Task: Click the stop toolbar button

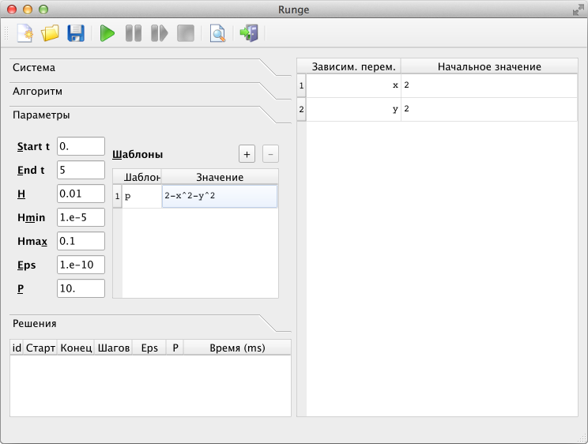Action: point(186,33)
